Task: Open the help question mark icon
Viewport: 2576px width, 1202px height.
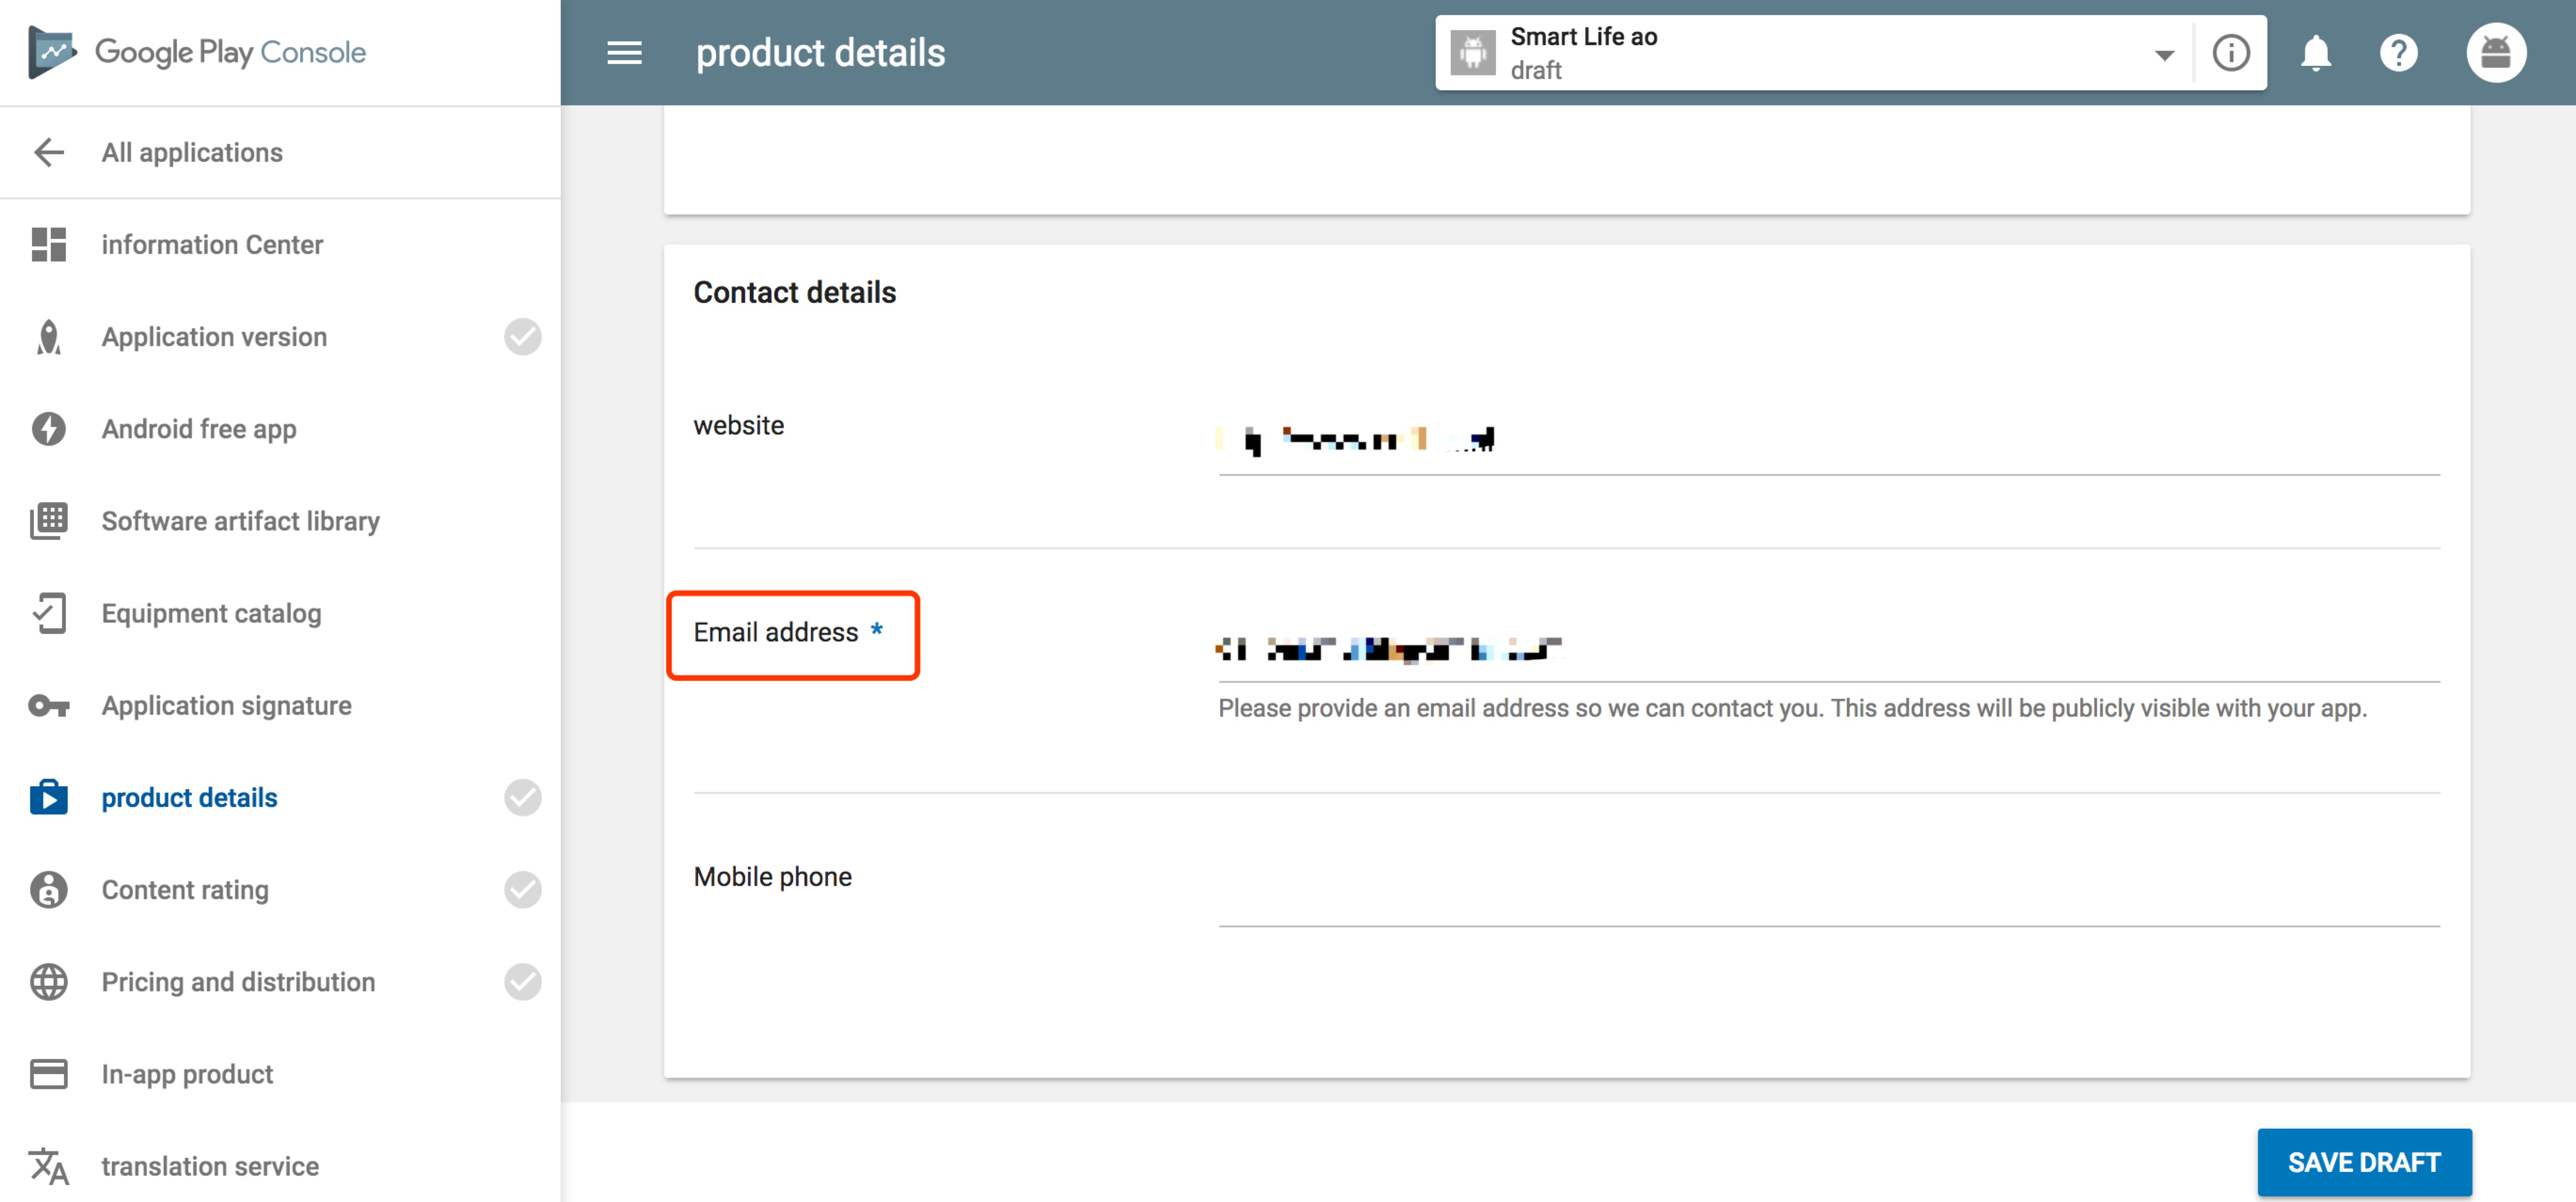Action: pyautogui.click(x=2398, y=52)
